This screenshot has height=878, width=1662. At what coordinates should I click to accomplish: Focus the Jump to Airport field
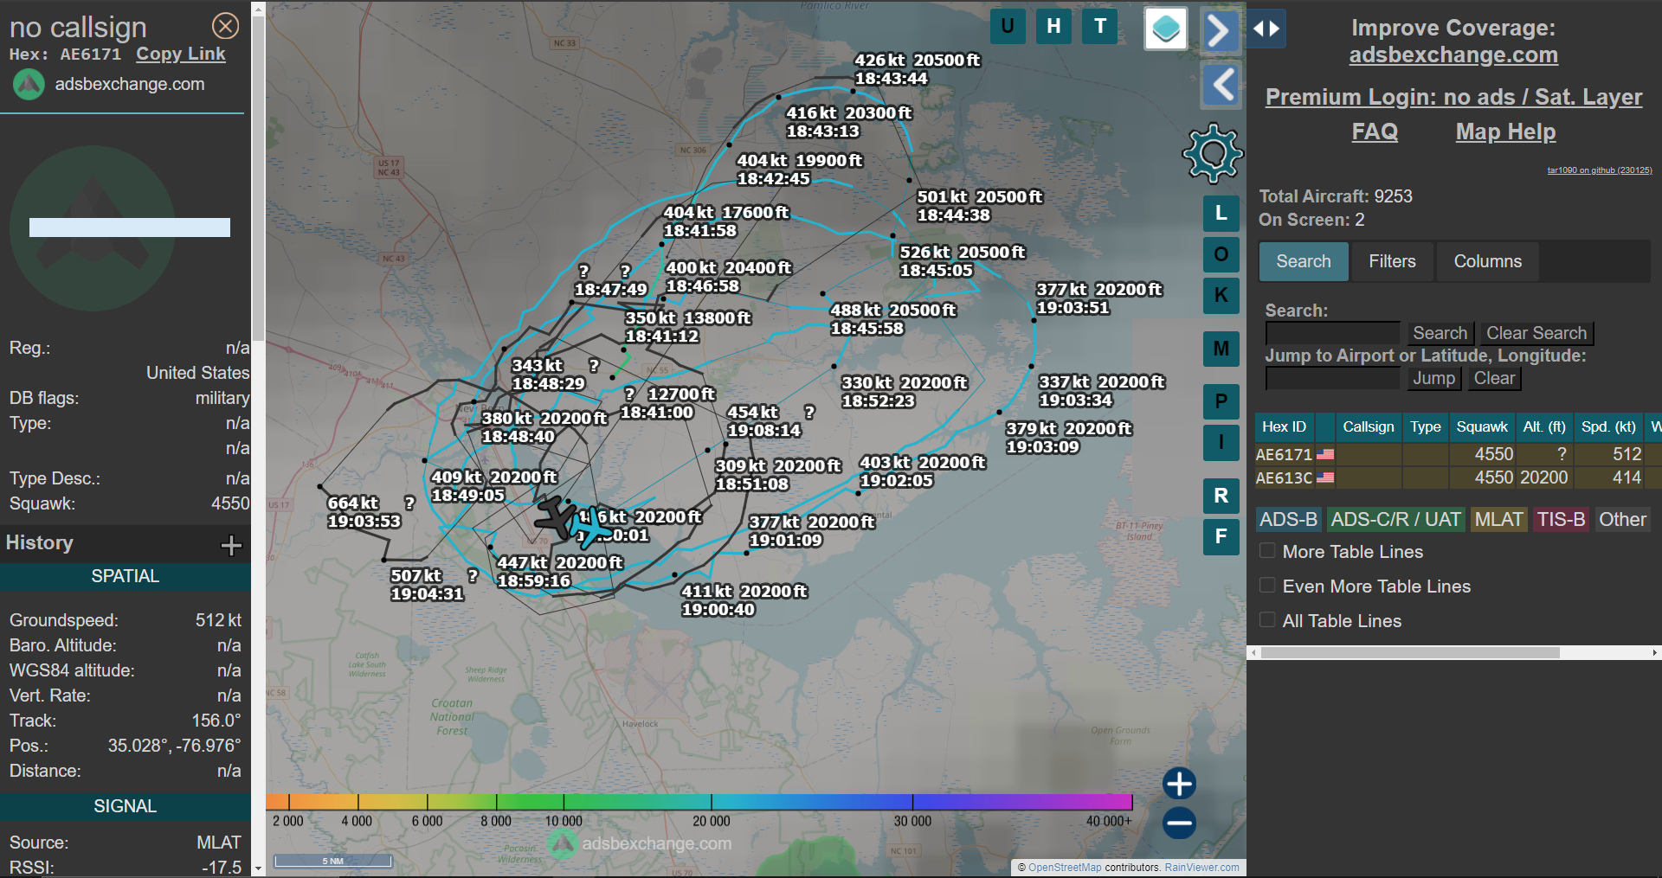tap(1332, 378)
